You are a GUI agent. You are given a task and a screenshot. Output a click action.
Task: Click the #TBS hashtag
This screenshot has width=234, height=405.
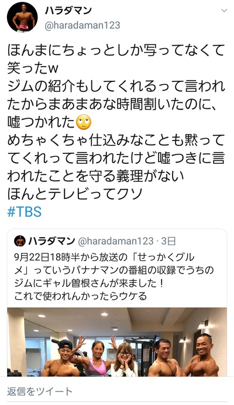click(x=25, y=211)
